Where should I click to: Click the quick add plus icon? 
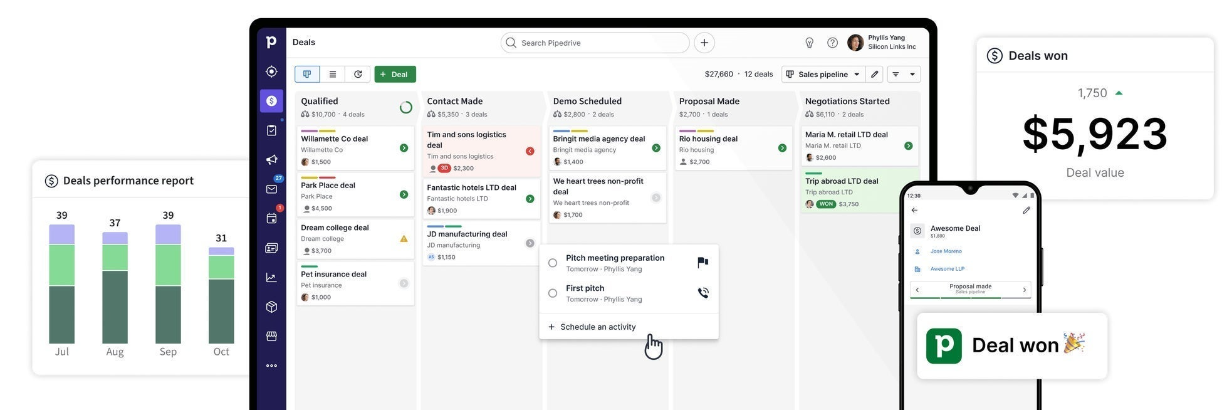[704, 43]
